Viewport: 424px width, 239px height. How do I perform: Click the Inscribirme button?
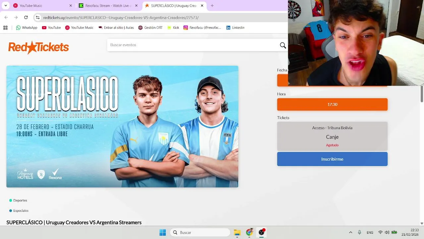[332, 159]
